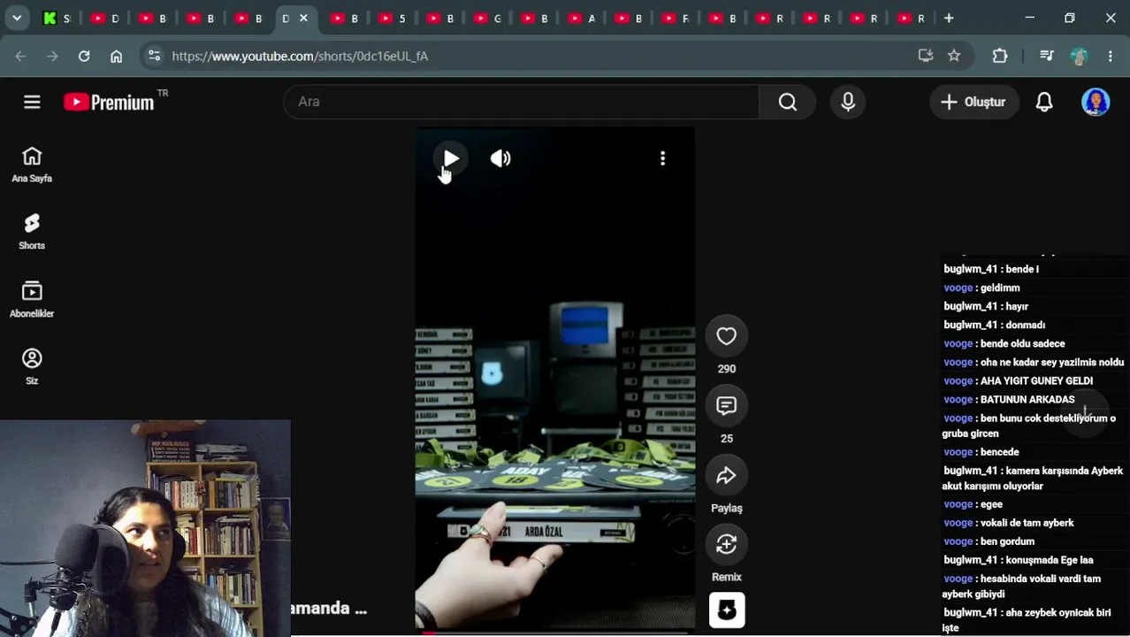Open the Chrome three-dot menu
This screenshot has width=1130, height=637.
(x=1111, y=56)
